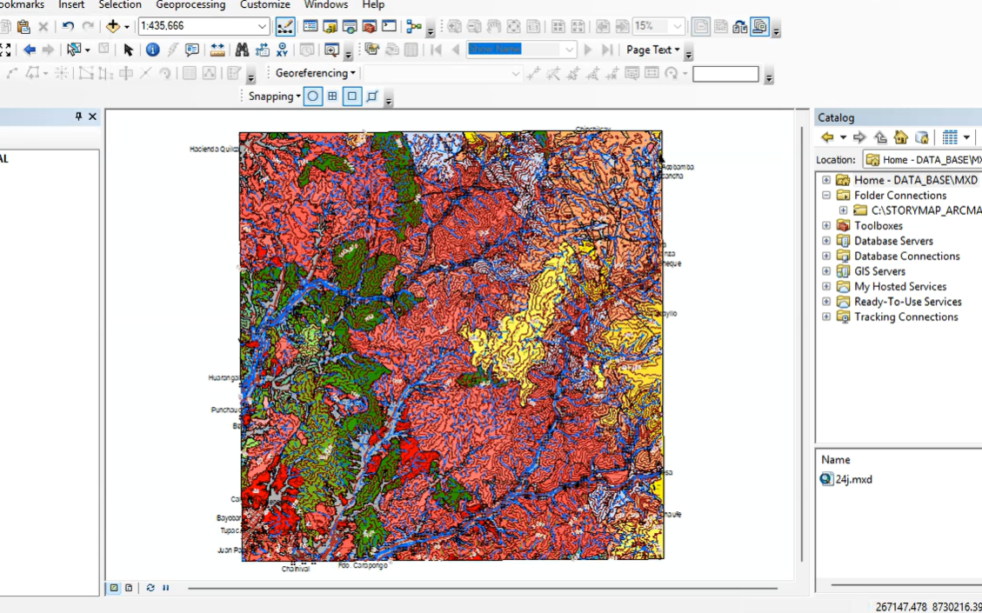Image resolution: width=982 pixels, height=613 pixels.
Task: Select the 24j.mxd file in Catalog
Action: click(x=853, y=479)
